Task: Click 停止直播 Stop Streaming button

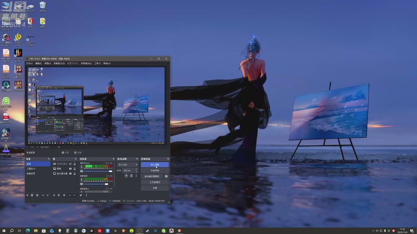Action: (x=155, y=164)
